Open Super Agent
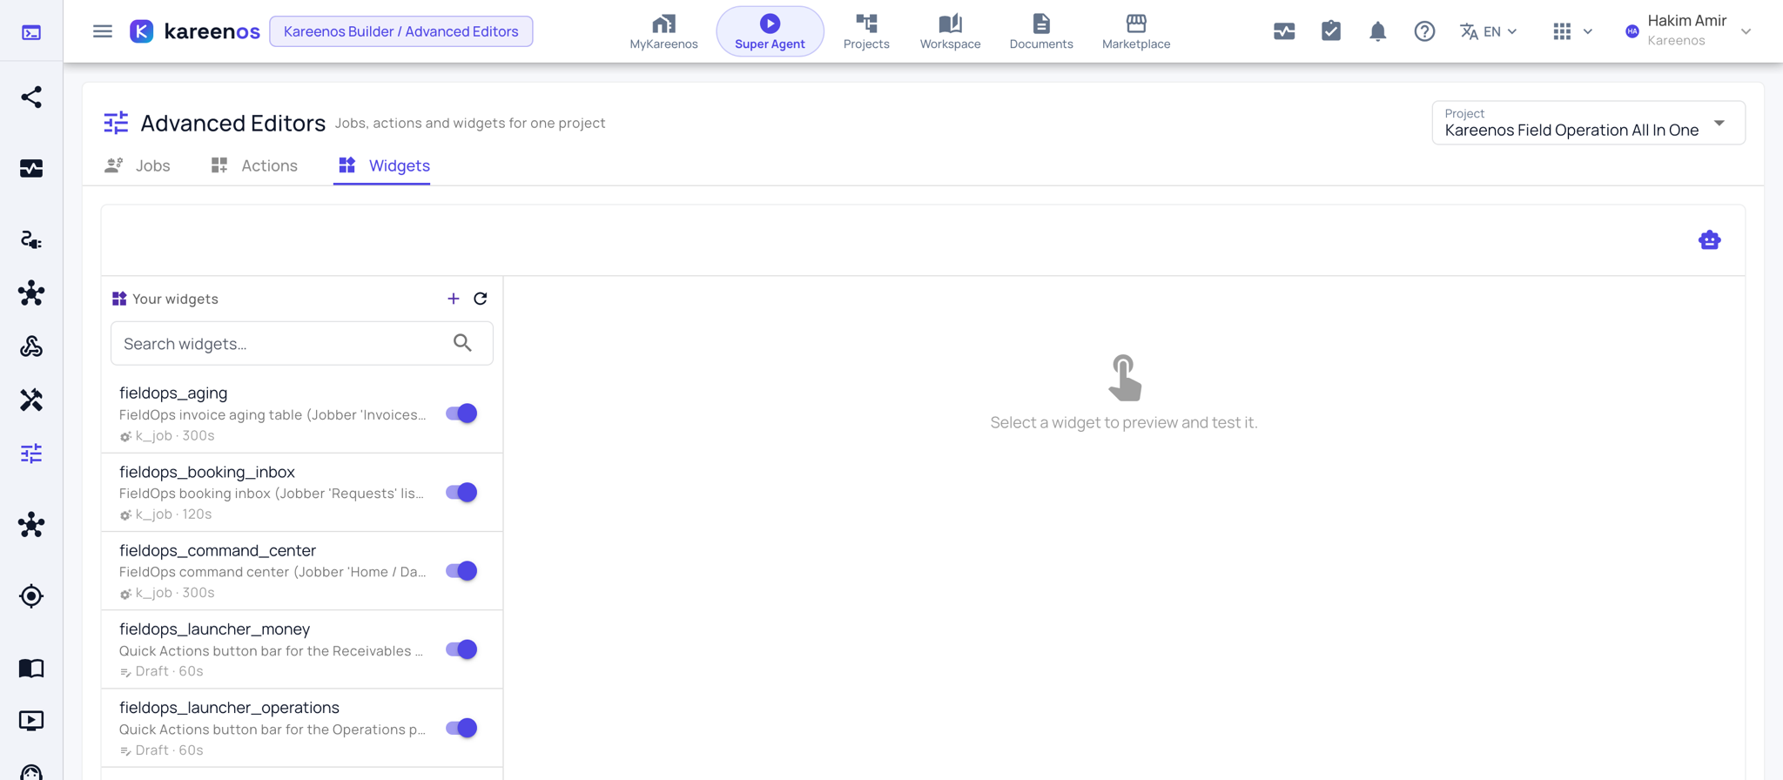 click(x=770, y=31)
